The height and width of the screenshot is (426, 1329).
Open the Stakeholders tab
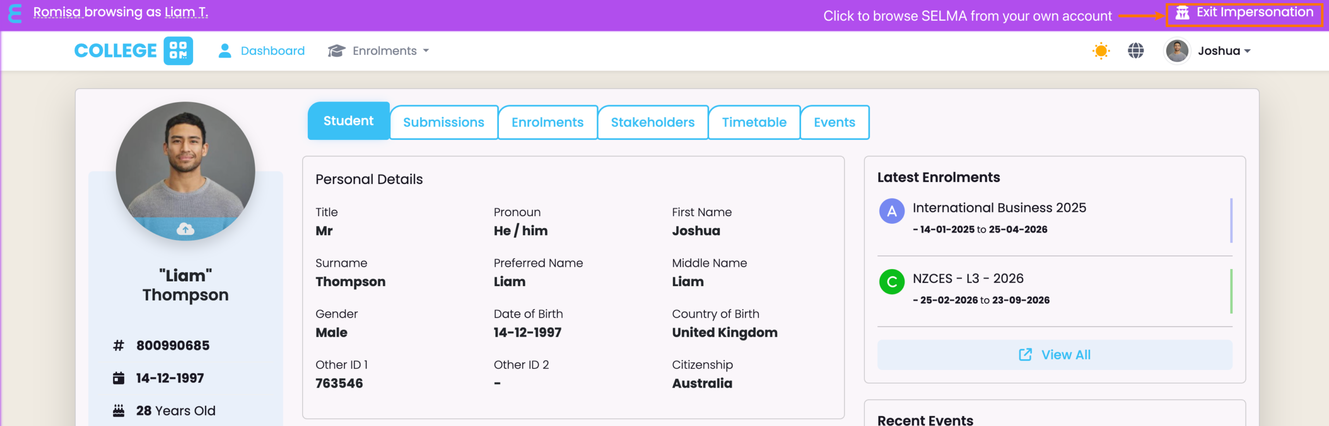tap(652, 122)
